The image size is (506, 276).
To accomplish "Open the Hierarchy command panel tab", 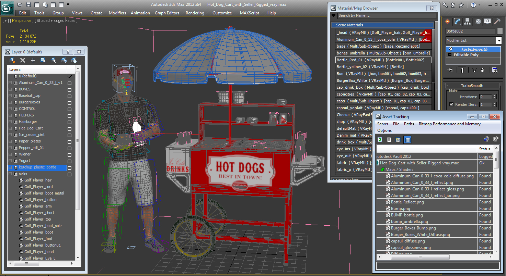I will click(x=468, y=22).
